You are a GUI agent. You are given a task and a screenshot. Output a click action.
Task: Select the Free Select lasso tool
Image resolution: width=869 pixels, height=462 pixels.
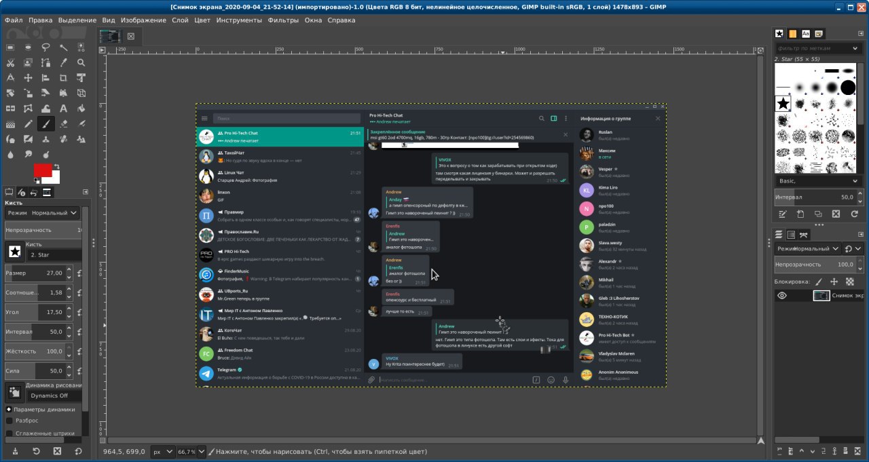click(x=45, y=47)
